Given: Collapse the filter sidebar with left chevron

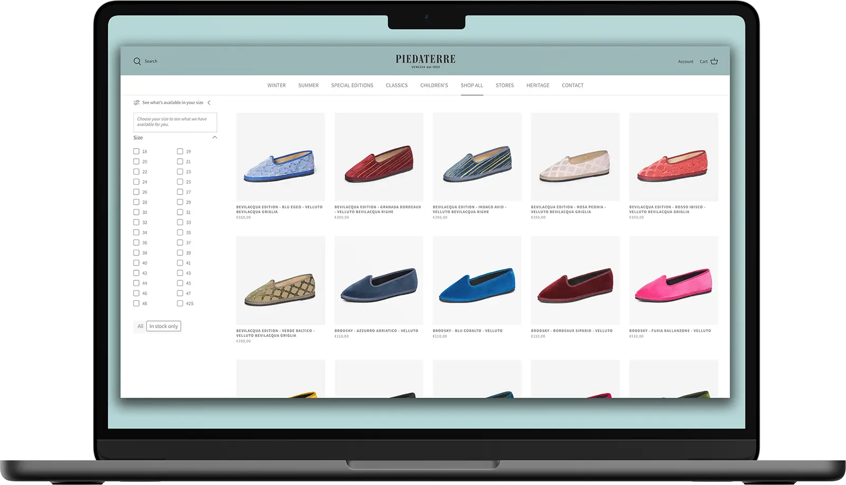Looking at the screenshot, I should coord(209,103).
